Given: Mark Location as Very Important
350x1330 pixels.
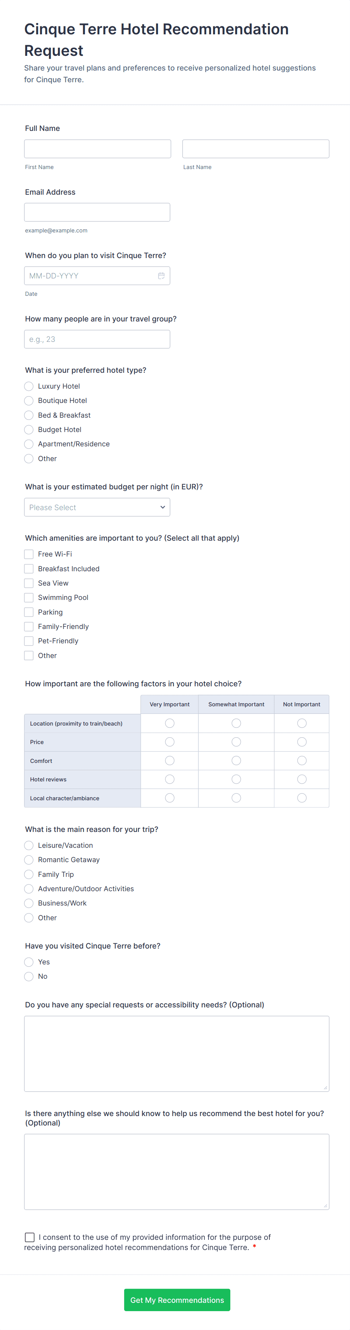Looking at the screenshot, I should [169, 723].
